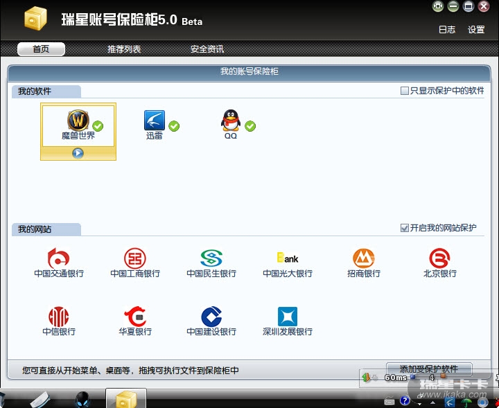Open 招商银行 bank icon

pyautogui.click(x=364, y=258)
